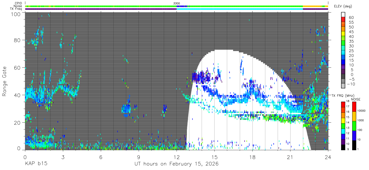Select the blue 10–100 NOISE segment
This screenshot has width=369, height=170.
(354, 135)
